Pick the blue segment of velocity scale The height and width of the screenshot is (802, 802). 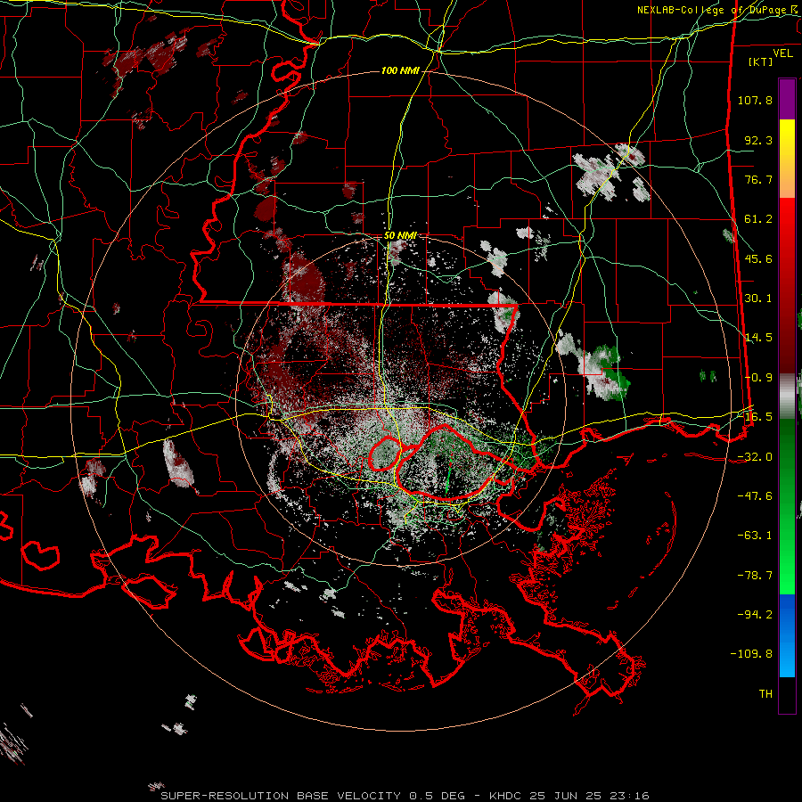787,635
